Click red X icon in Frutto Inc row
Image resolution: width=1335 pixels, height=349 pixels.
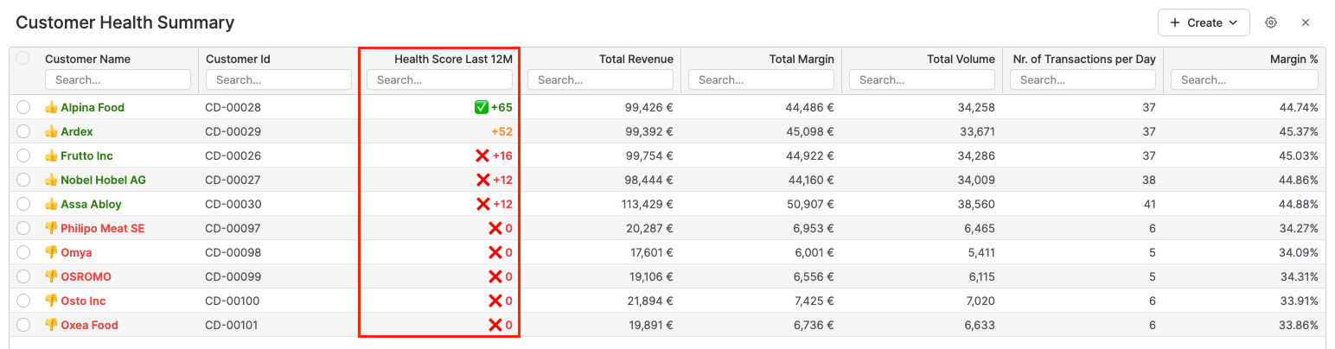tap(482, 156)
